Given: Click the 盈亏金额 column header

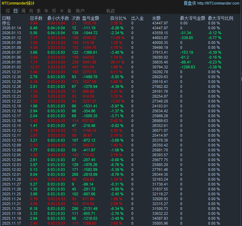Looking at the screenshot, I should pyautogui.click(x=90, y=18).
